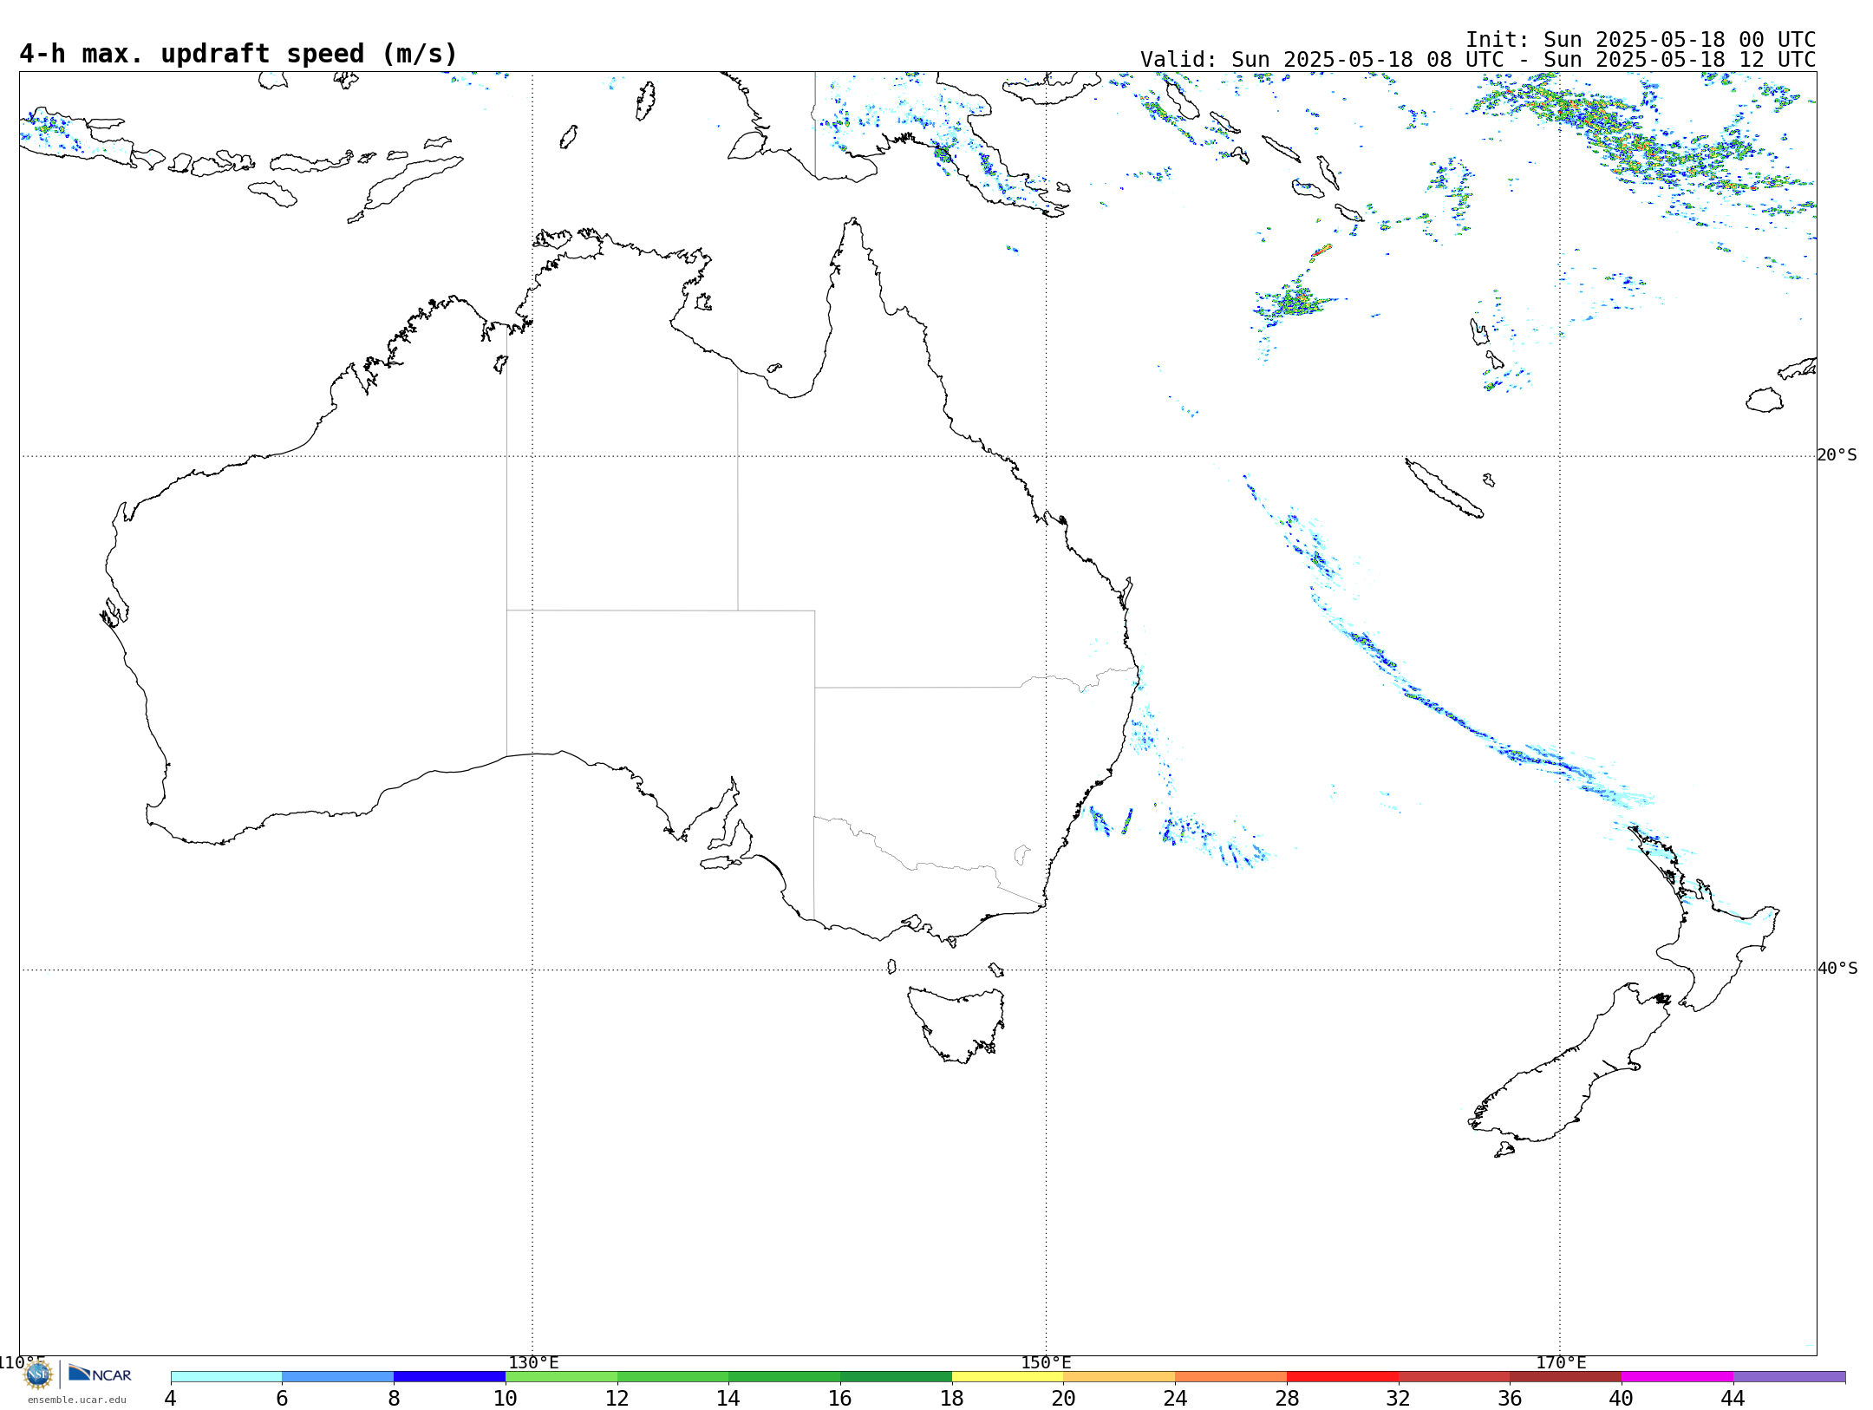The height and width of the screenshot is (1410, 1873).
Task: Click the green 14-16 colorbar segment
Action: point(785,1377)
